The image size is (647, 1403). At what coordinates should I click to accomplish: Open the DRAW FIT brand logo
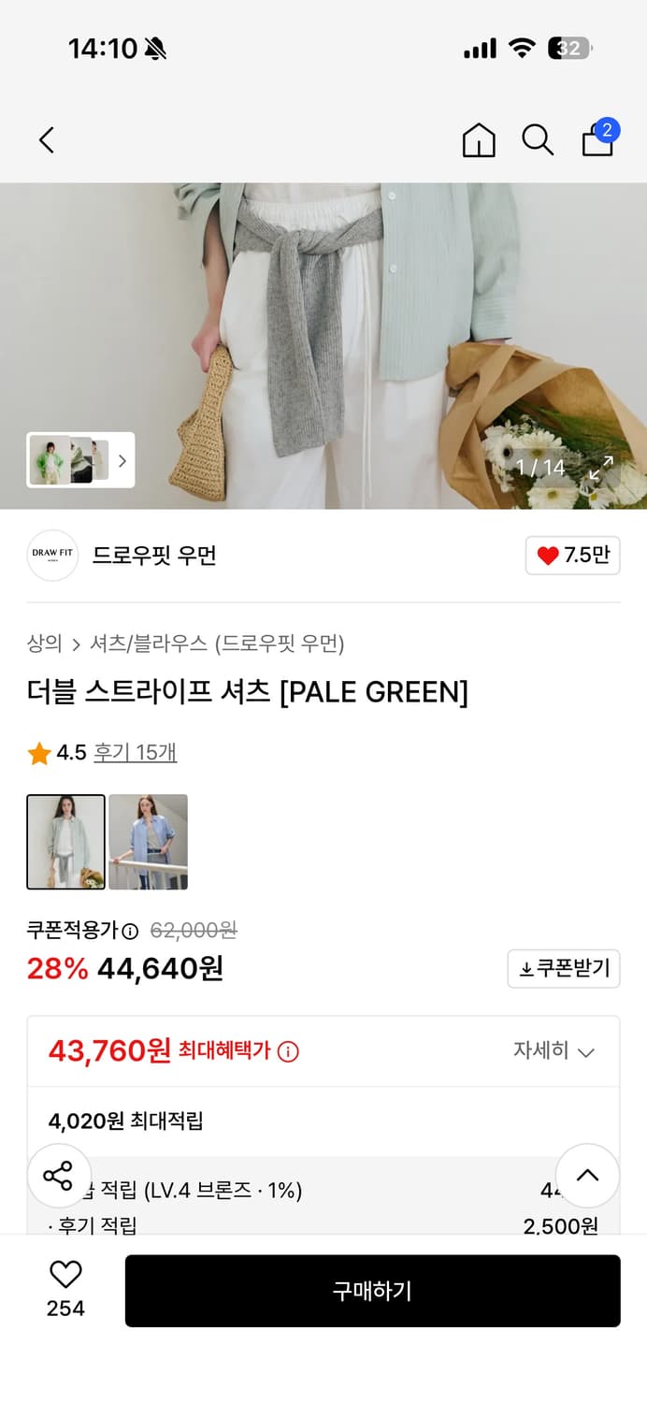point(52,556)
